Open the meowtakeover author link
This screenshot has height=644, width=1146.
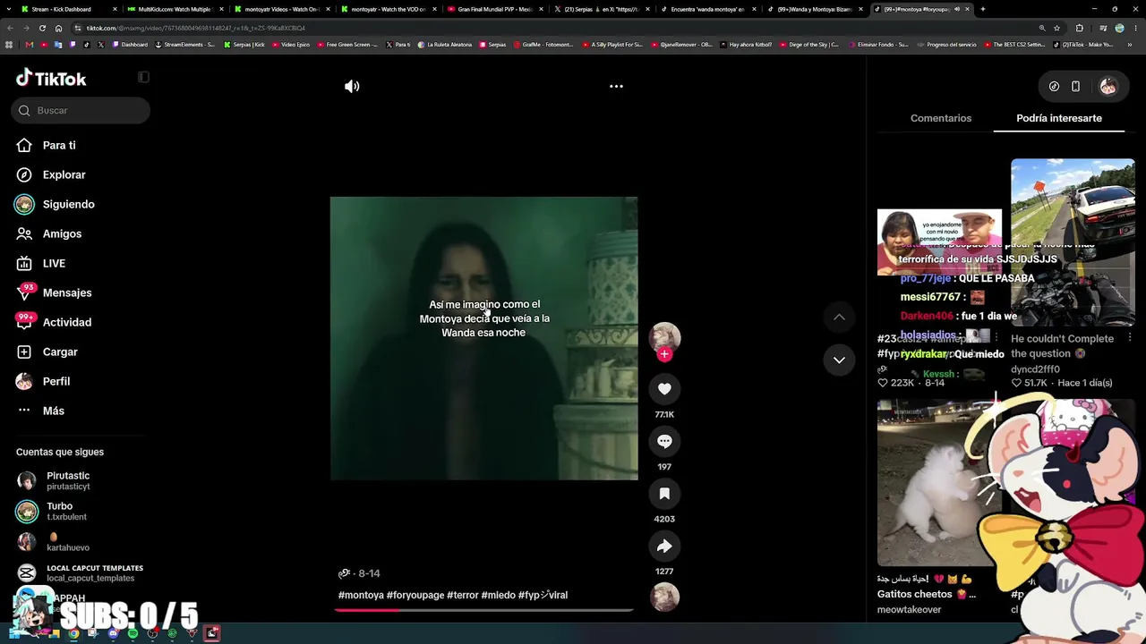(x=909, y=610)
